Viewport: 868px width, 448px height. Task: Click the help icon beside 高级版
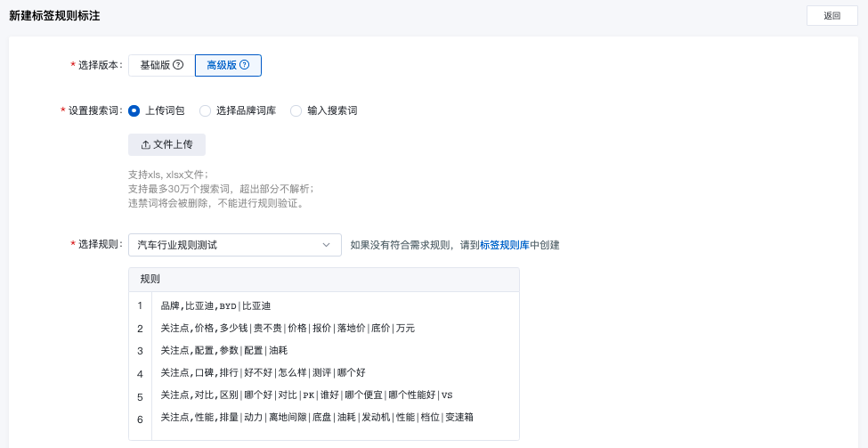click(x=244, y=65)
